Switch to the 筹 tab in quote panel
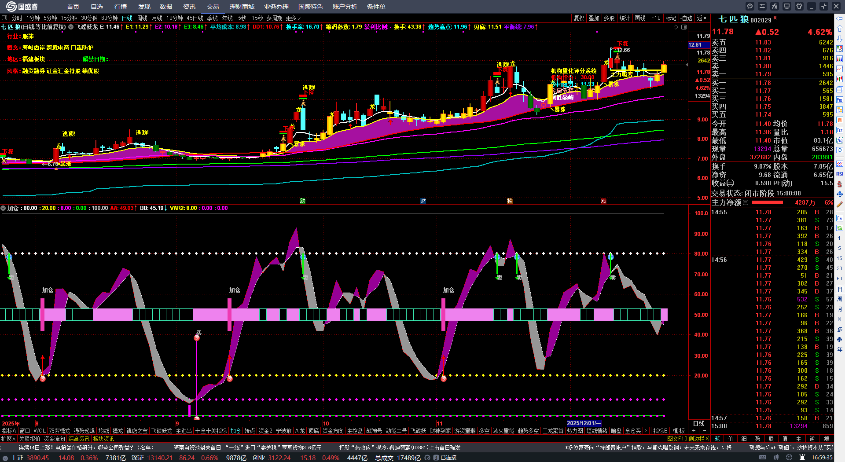Viewport: 845px width, 462px height. click(827, 439)
